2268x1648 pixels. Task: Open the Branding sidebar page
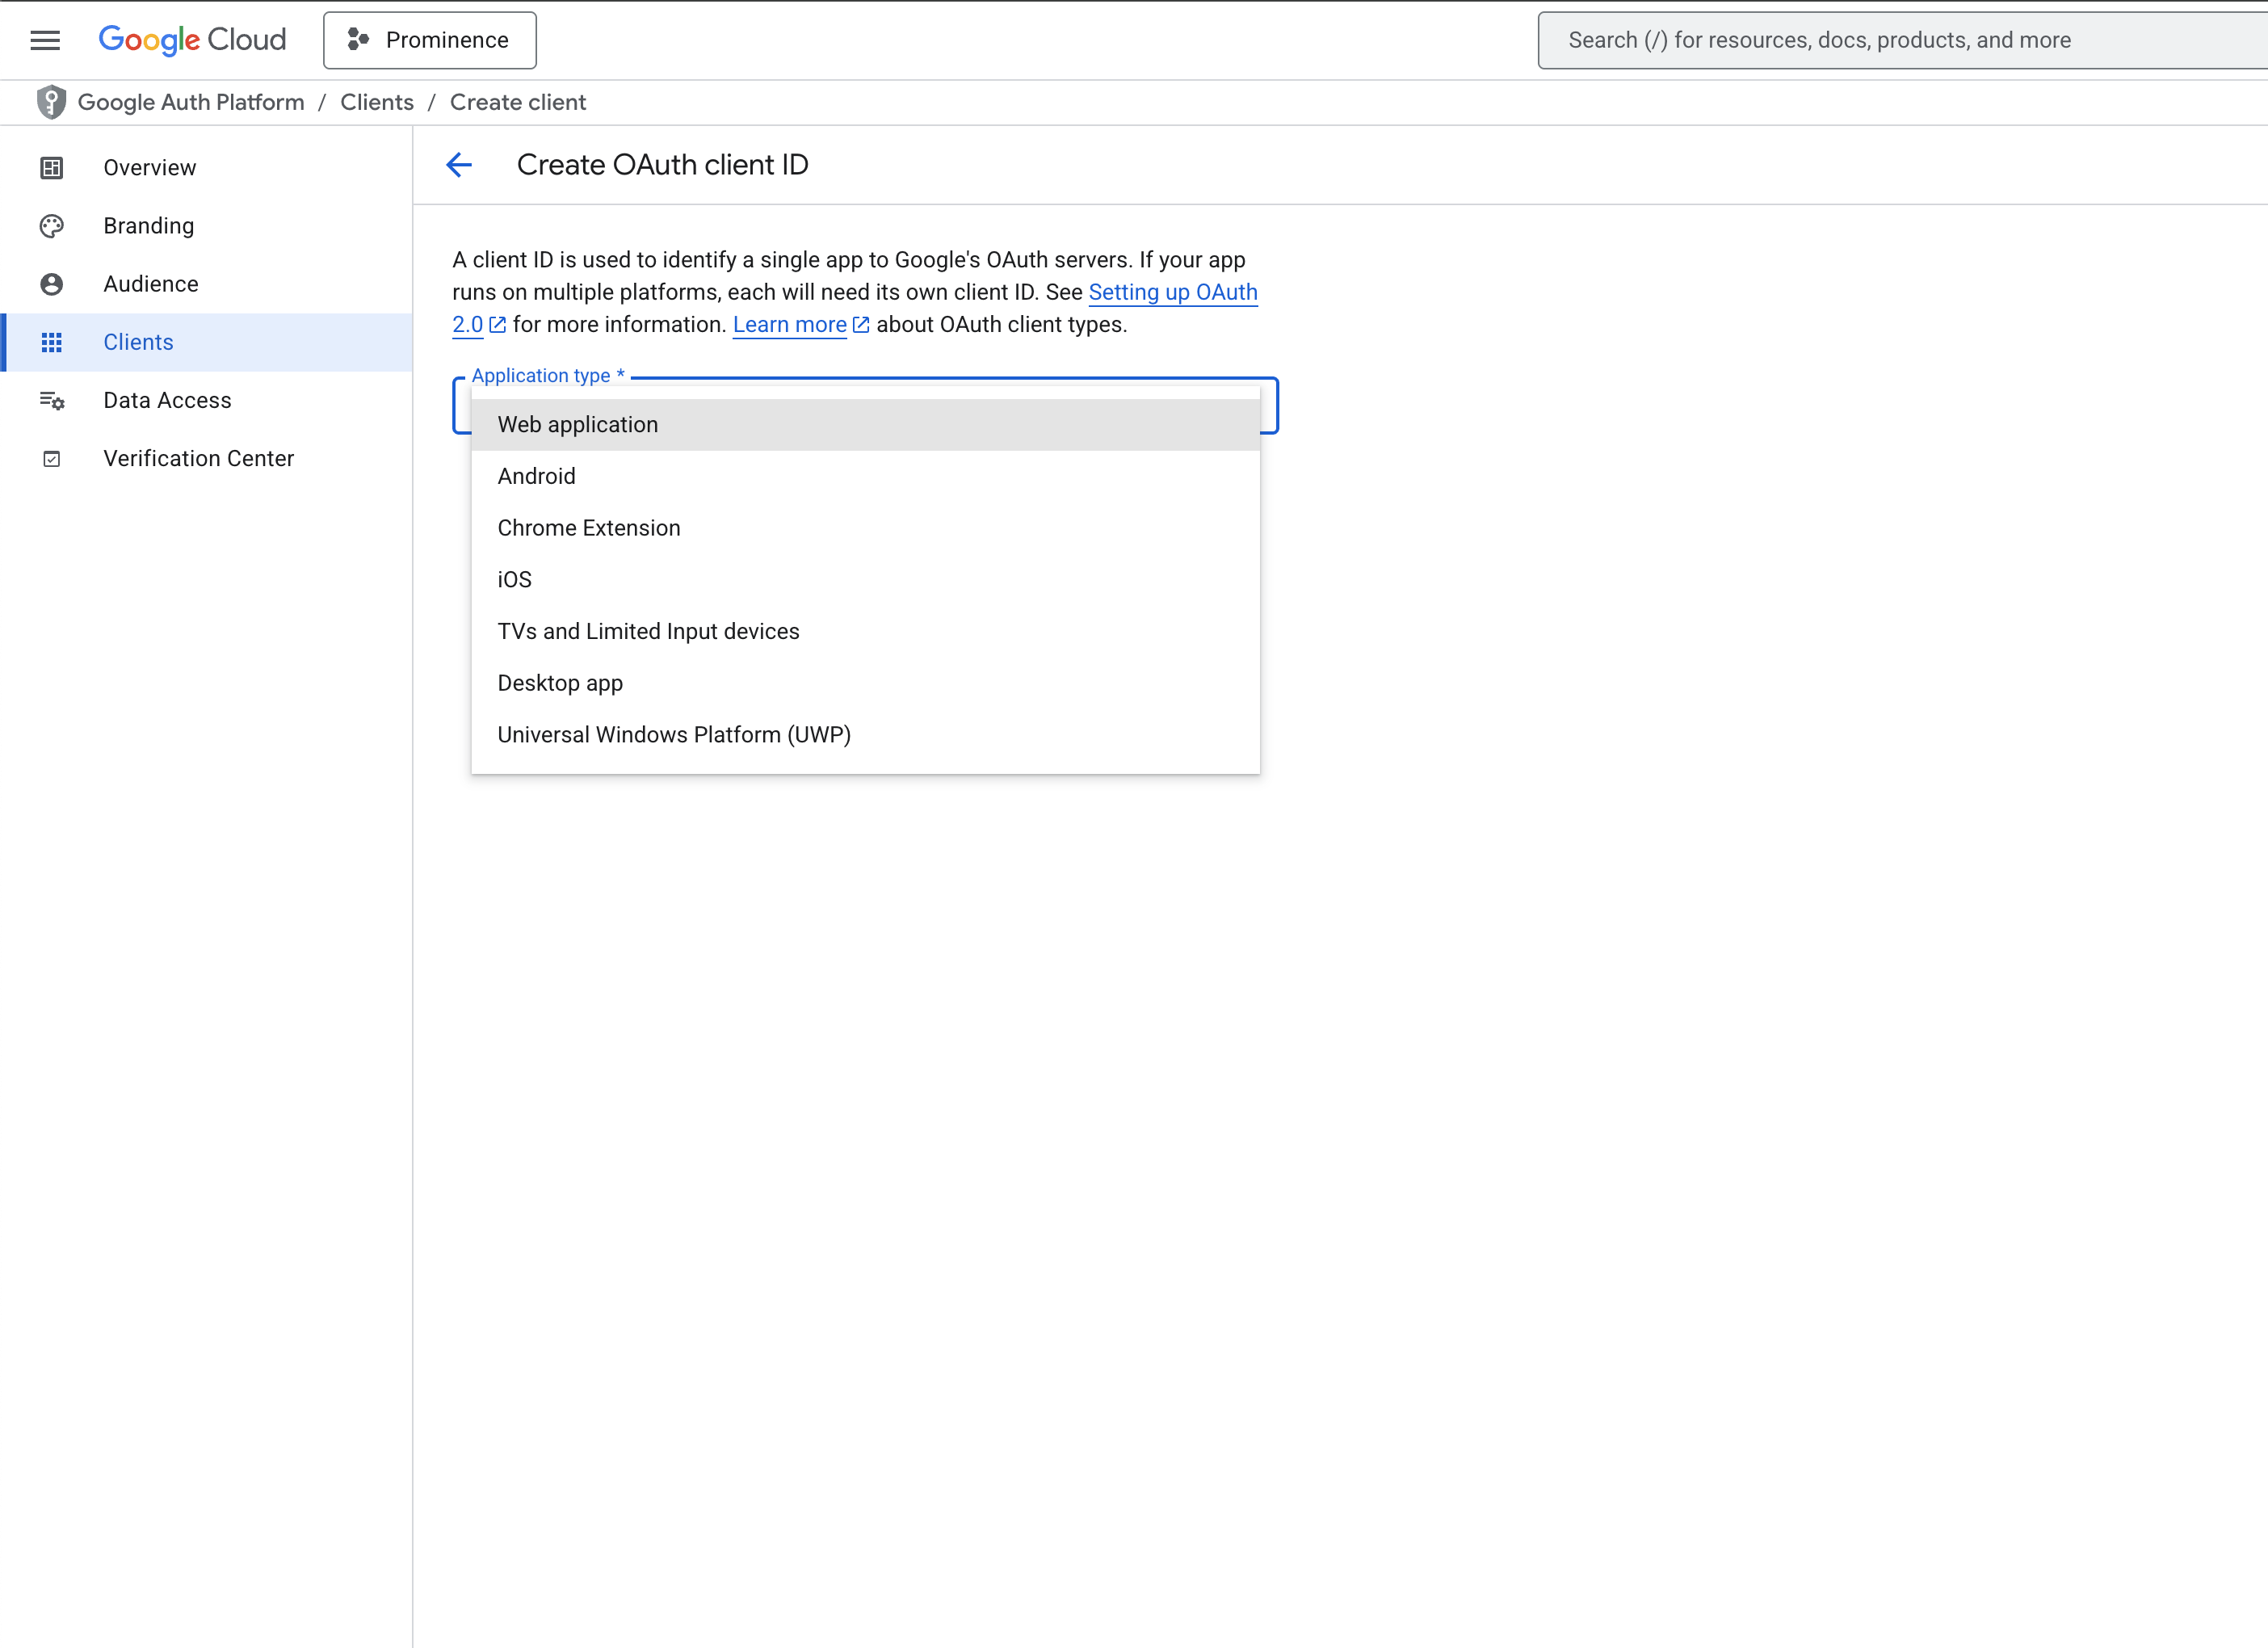206,226
